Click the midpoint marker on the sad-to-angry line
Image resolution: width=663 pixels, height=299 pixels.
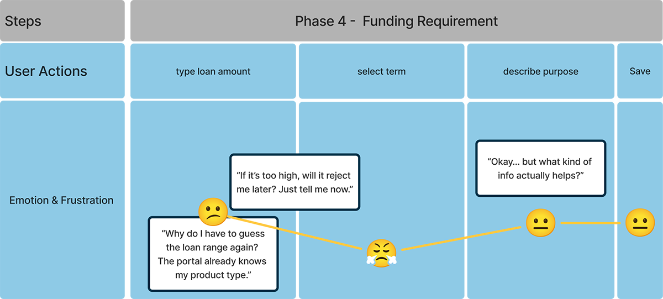point(297,233)
